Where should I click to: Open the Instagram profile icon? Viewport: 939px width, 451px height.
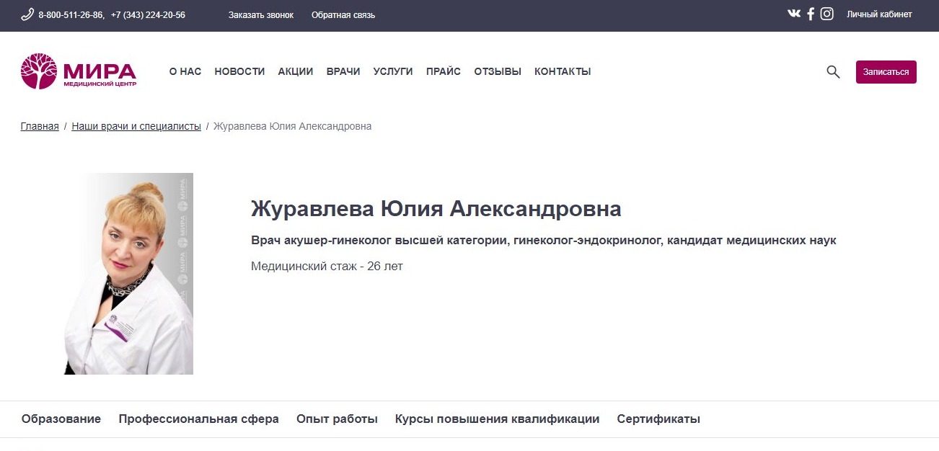[x=826, y=14]
